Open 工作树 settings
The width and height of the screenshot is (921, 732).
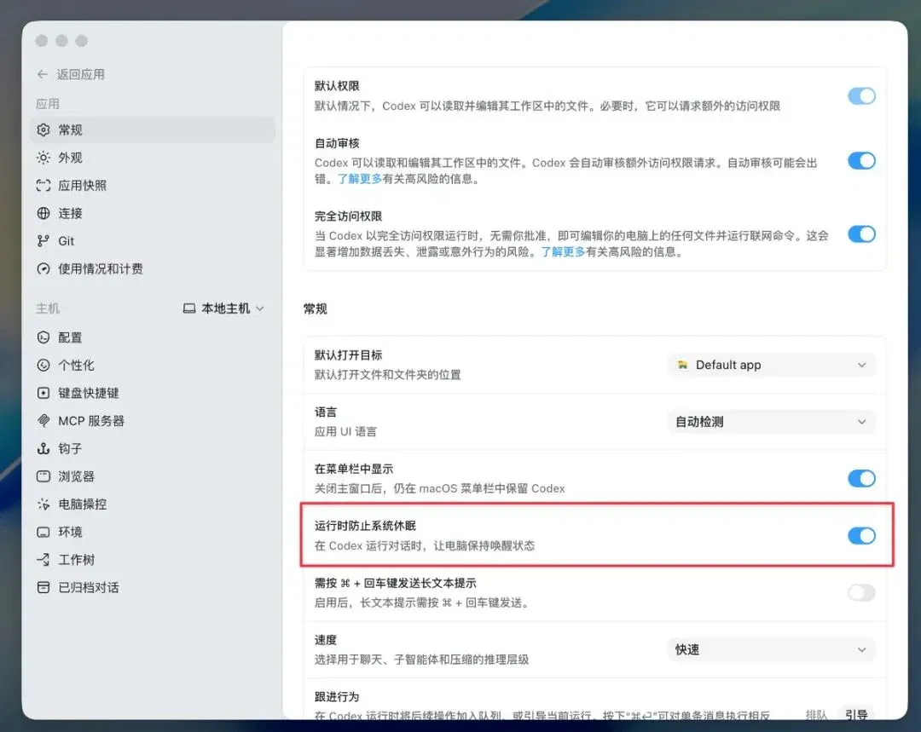[152, 559]
